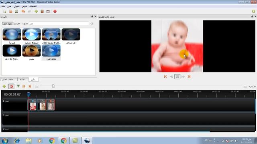Open the العنوان (Title) menu
The width and height of the screenshot is (257, 144).
click(x=16, y=6)
